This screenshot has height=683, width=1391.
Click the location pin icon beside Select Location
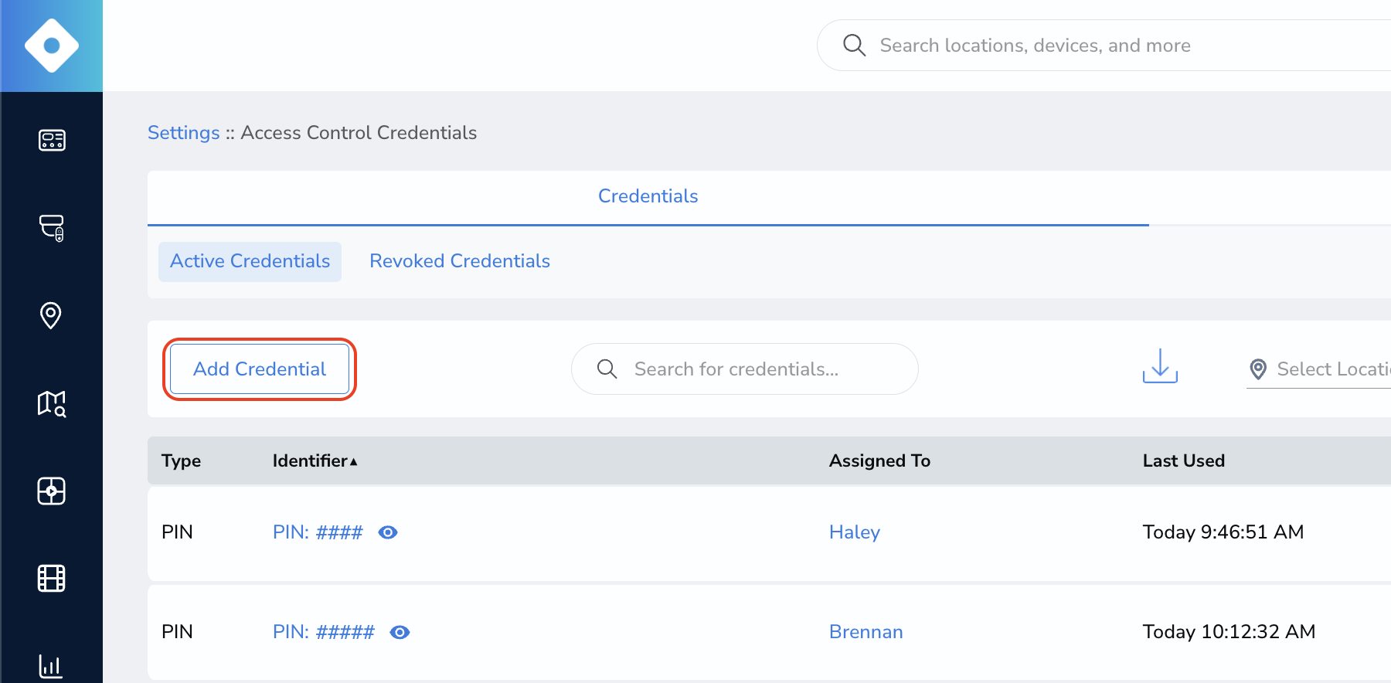point(1258,369)
